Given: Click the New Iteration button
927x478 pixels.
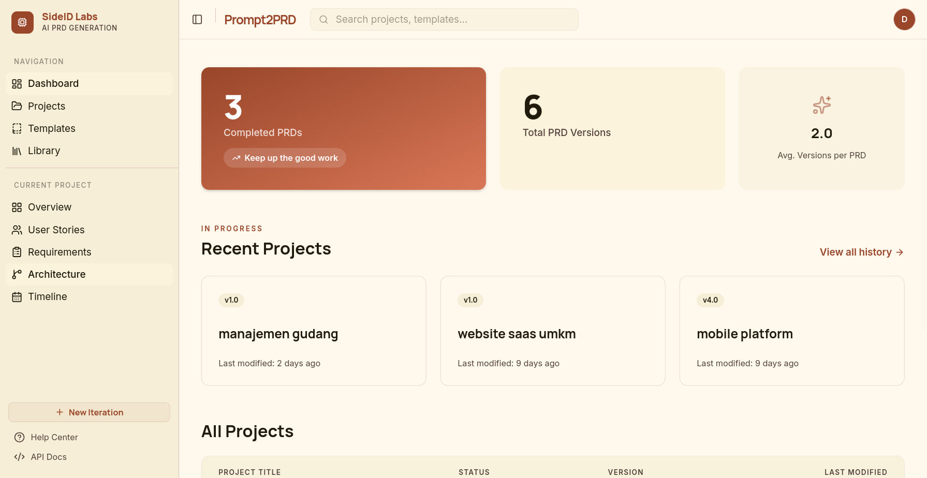Looking at the screenshot, I should [89, 412].
